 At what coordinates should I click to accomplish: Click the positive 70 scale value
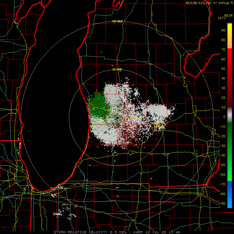click(x=223, y=50)
